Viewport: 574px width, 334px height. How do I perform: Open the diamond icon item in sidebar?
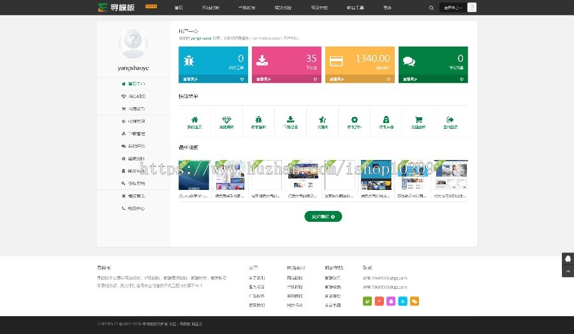pos(133,96)
